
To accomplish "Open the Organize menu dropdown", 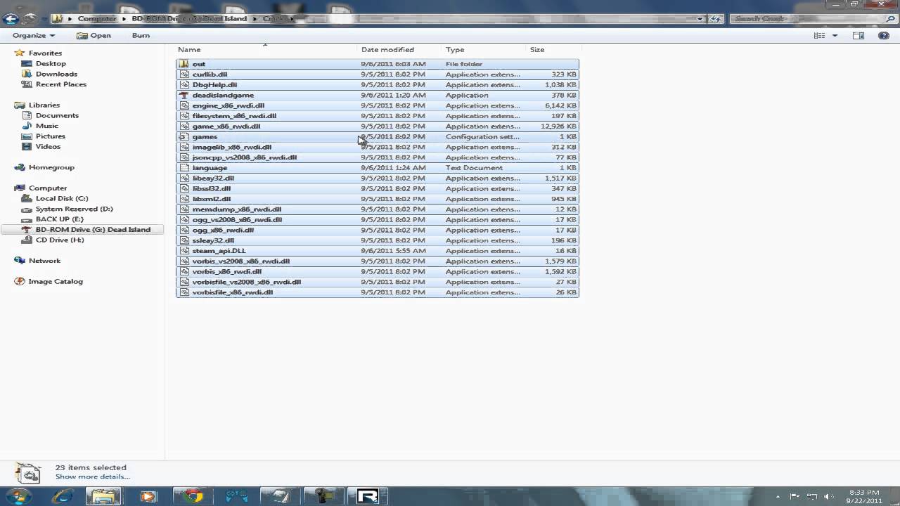I will pos(34,35).
